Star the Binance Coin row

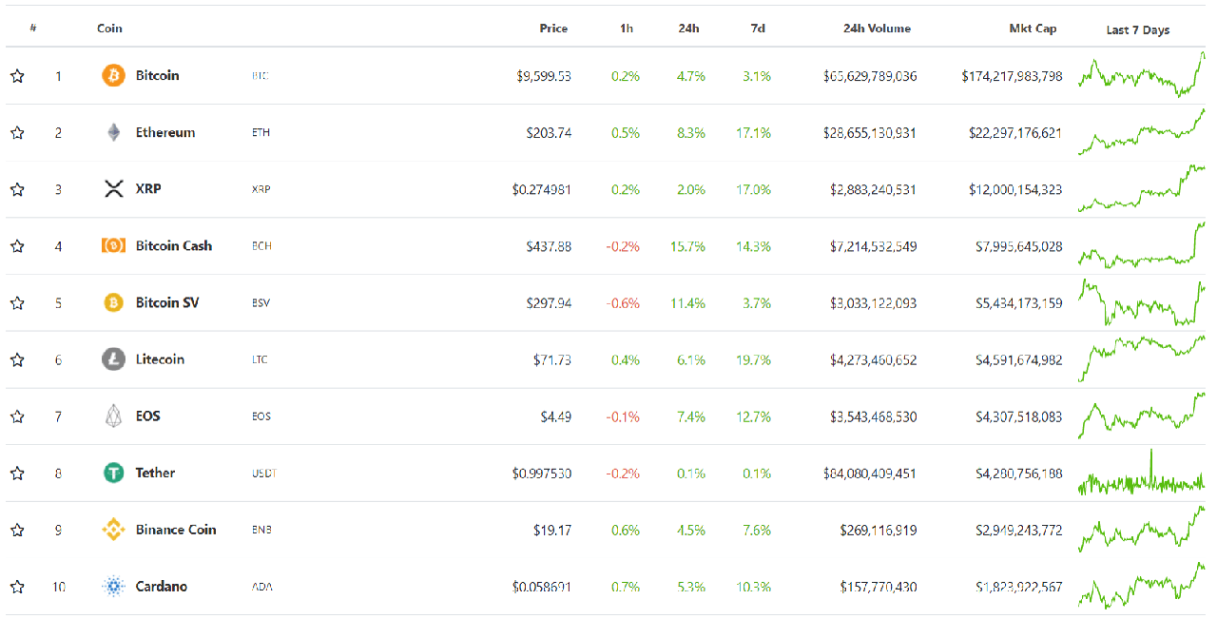coord(17,530)
